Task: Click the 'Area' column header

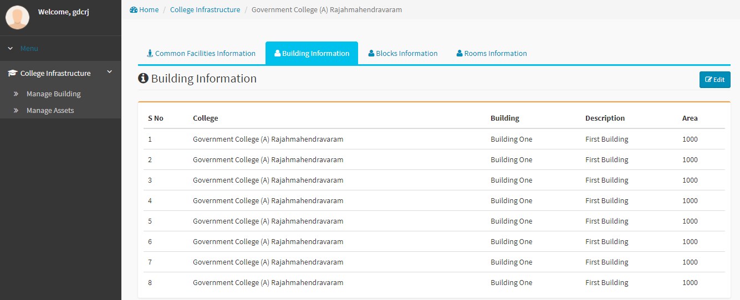Action: pos(690,118)
